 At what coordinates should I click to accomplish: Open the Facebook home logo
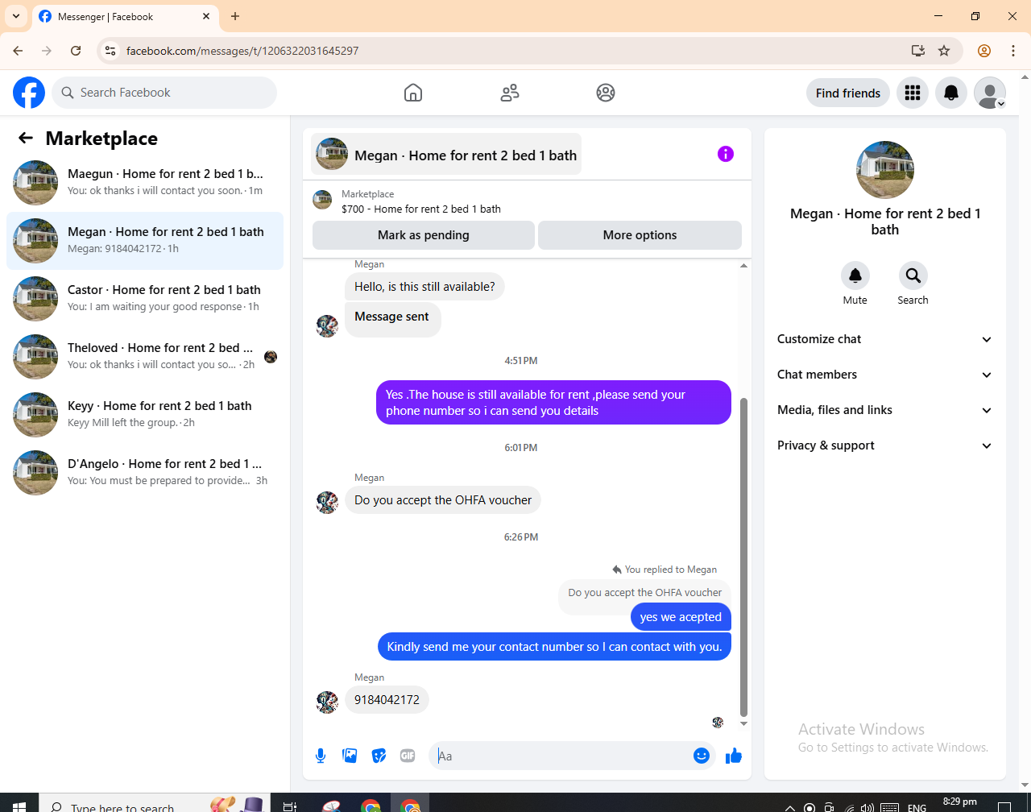coord(29,93)
